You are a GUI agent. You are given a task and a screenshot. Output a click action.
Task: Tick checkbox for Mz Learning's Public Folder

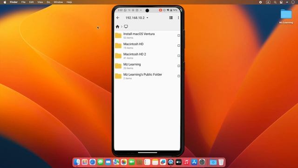pyautogui.click(x=179, y=76)
